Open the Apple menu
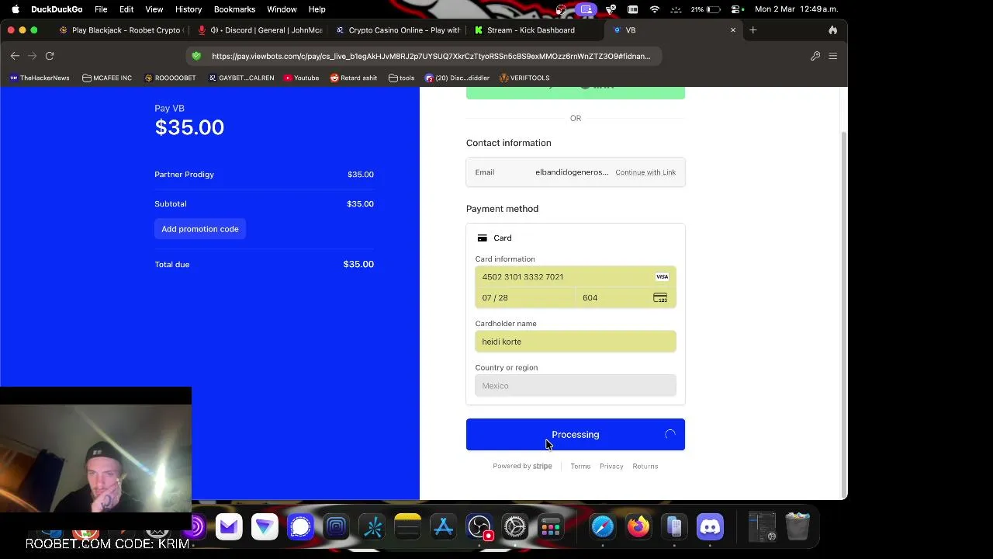This screenshot has height=559, width=993. pyautogui.click(x=16, y=9)
